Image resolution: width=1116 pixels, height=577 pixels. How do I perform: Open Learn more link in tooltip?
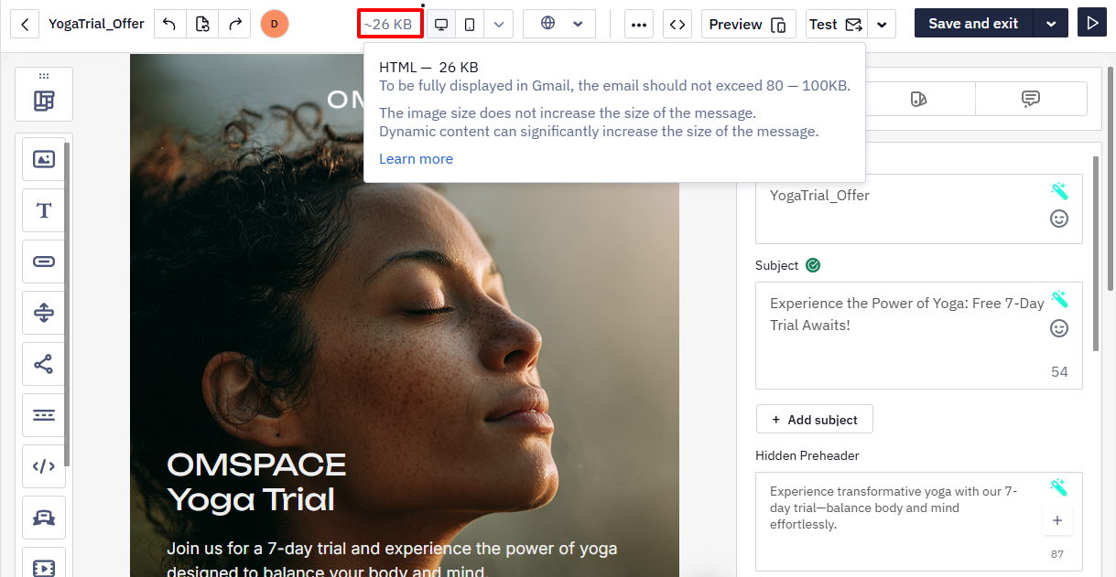(416, 159)
